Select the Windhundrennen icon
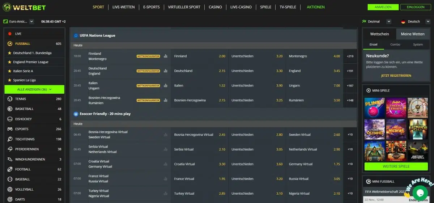 10,159
